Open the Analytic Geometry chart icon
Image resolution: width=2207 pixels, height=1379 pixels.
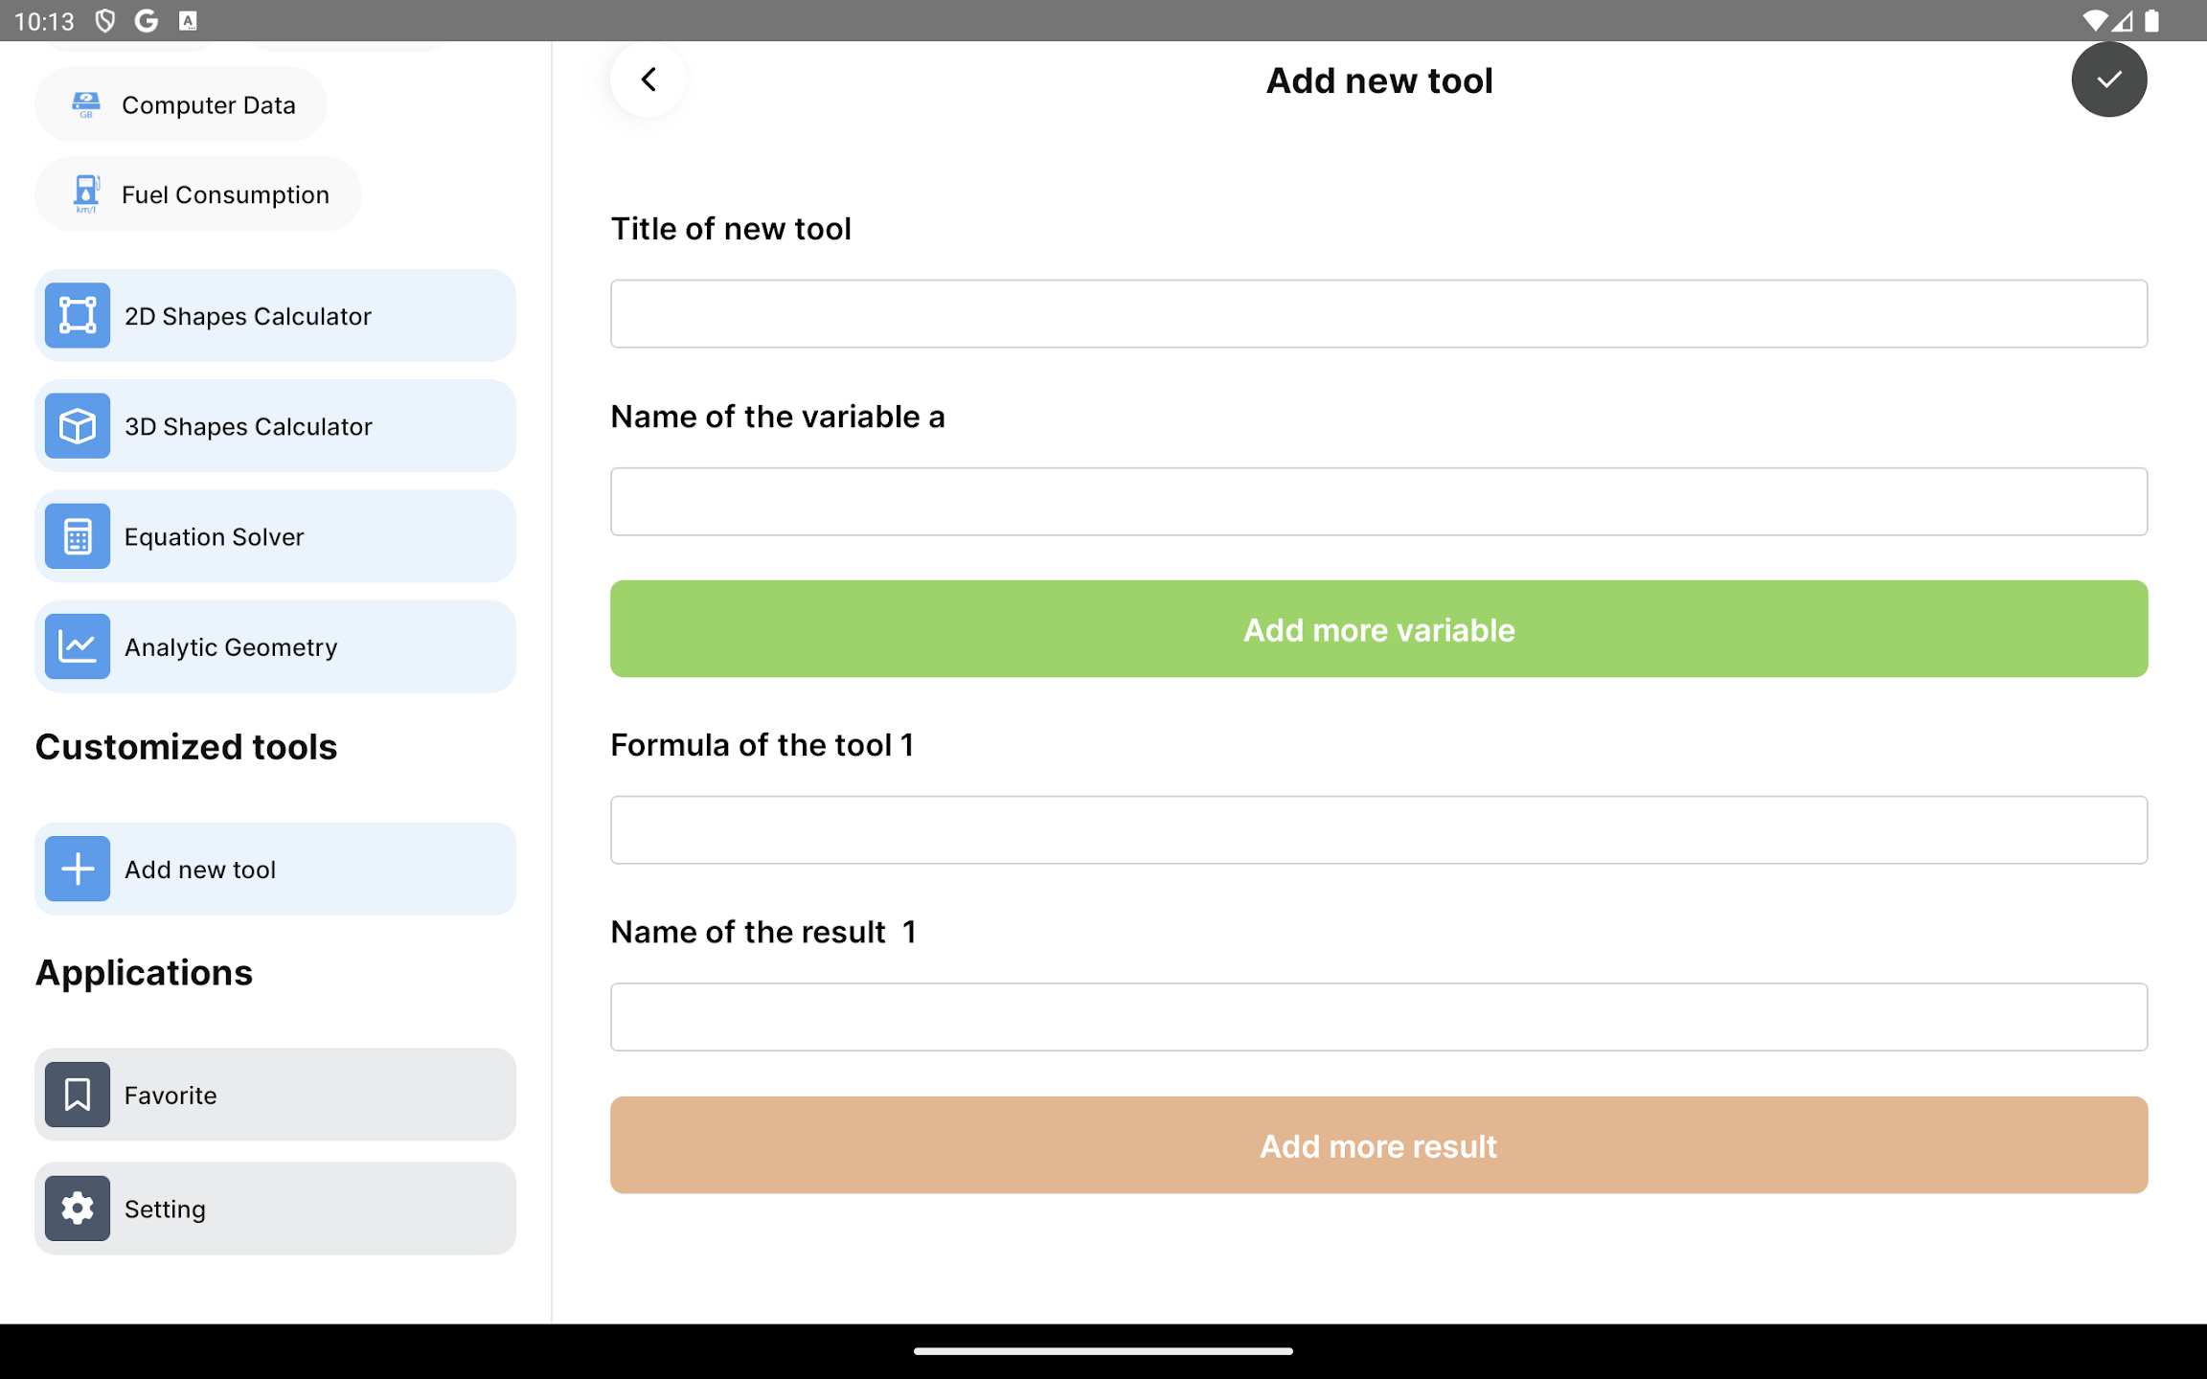78,646
